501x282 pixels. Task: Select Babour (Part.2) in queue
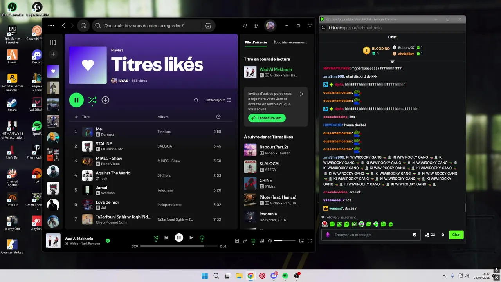276,150
